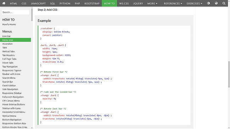Open the SQL tutorial tab
This screenshot has height=129, width=230.
point(52,4)
